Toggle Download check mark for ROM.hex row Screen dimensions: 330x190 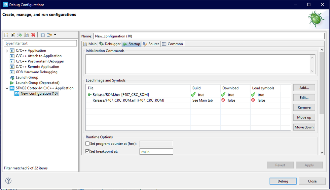[x=223, y=95]
